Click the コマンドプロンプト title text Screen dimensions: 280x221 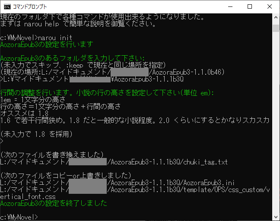click(30, 7)
